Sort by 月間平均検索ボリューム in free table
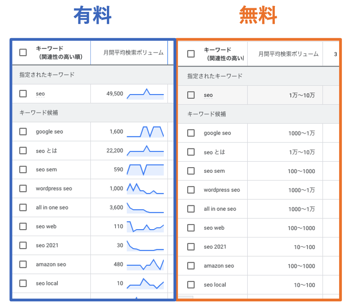Viewport: 351px width, 305px height. pos(288,54)
